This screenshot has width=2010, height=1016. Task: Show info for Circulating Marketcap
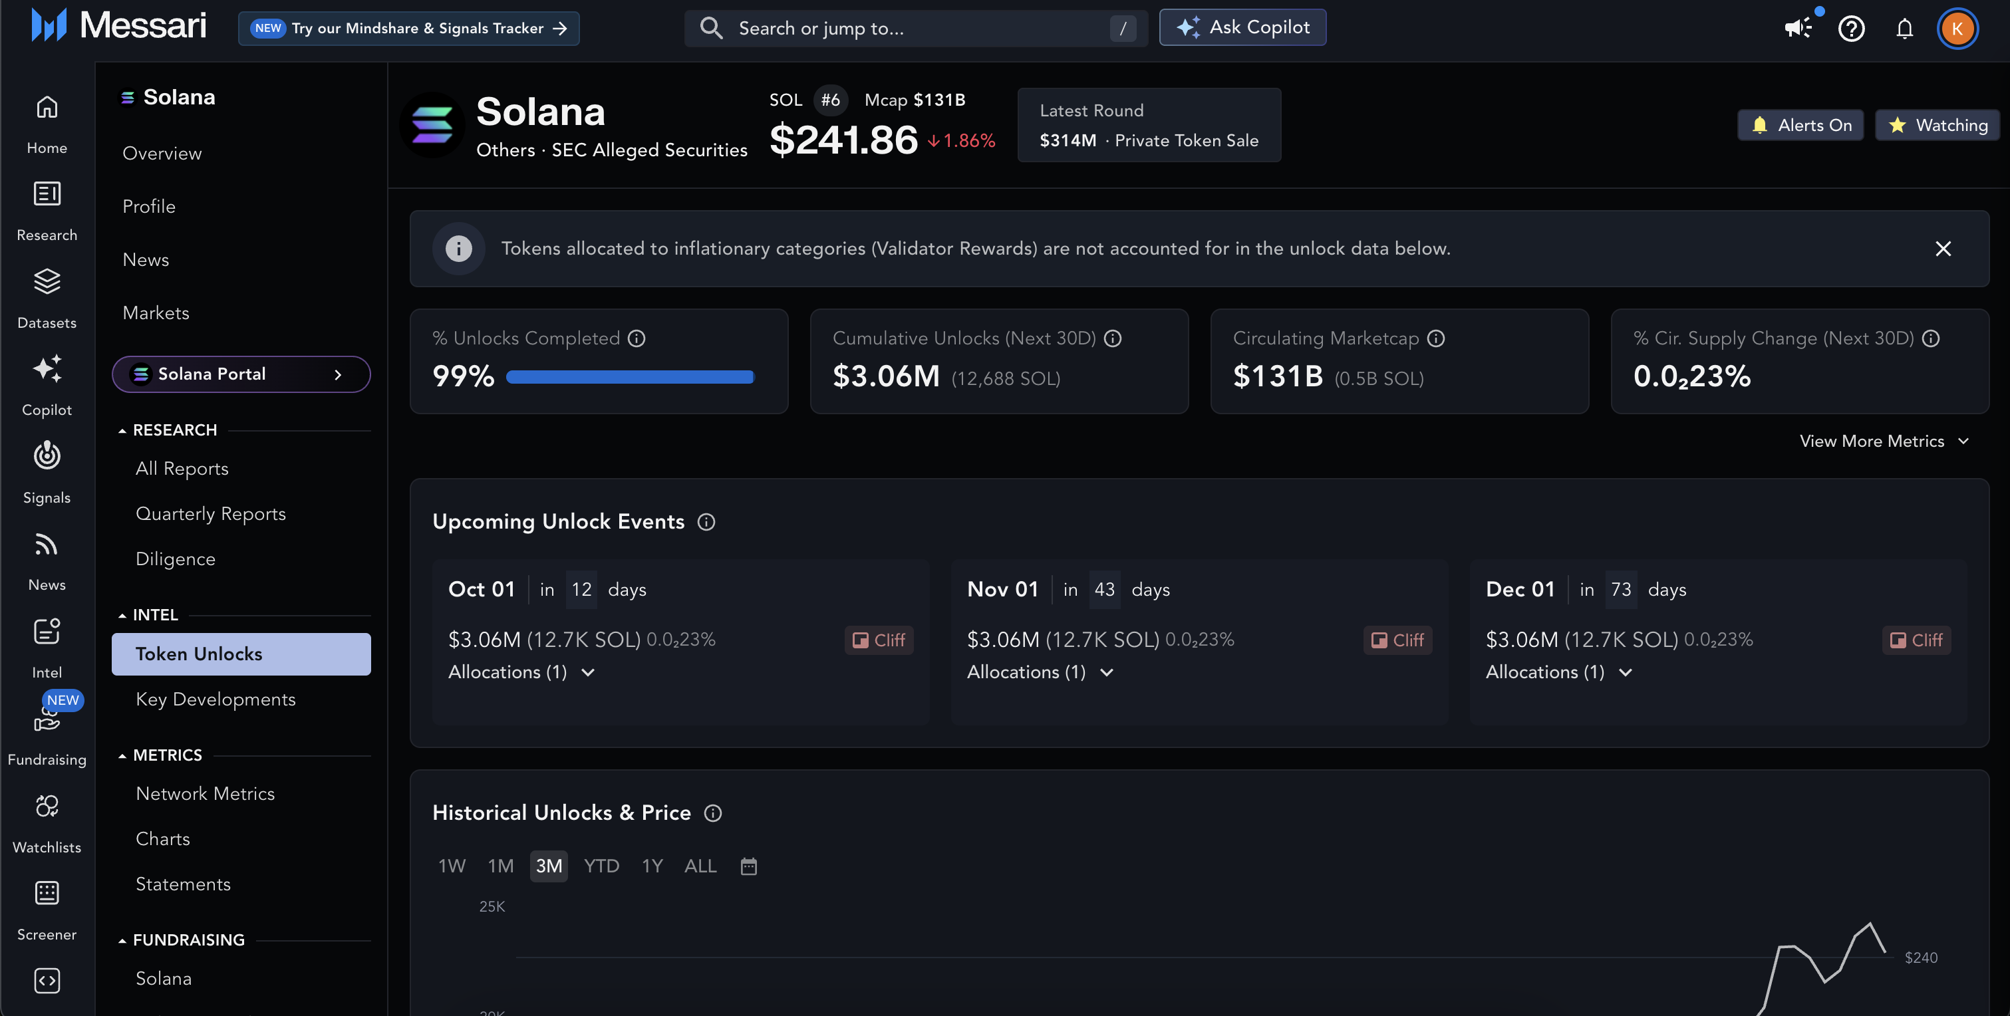pyautogui.click(x=1436, y=338)
